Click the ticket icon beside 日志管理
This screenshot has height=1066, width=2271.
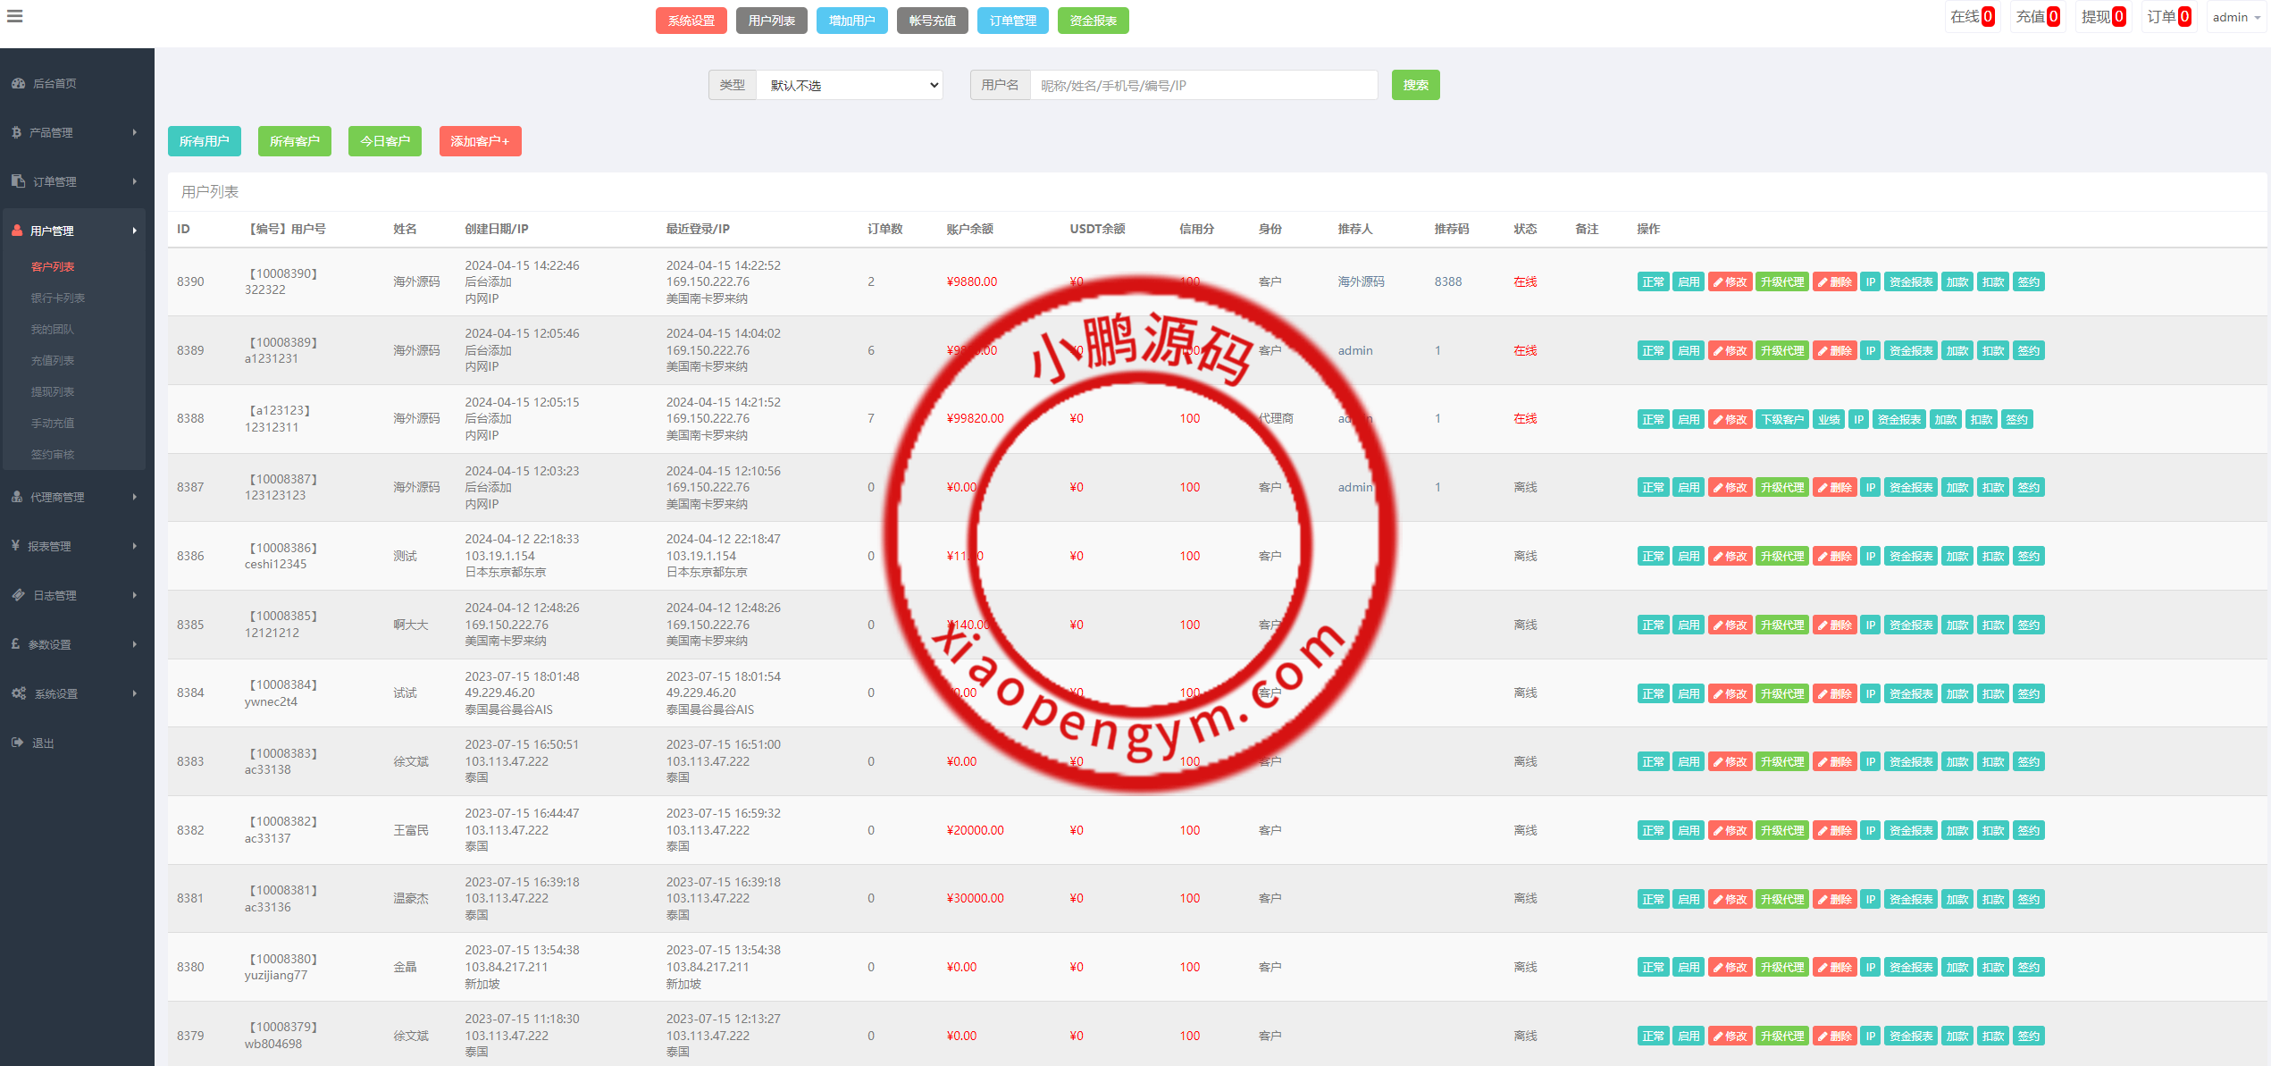pyautogui.click(x=18, y=595)
